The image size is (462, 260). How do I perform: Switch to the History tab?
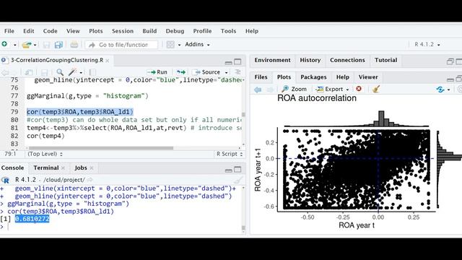coord(310,60)
